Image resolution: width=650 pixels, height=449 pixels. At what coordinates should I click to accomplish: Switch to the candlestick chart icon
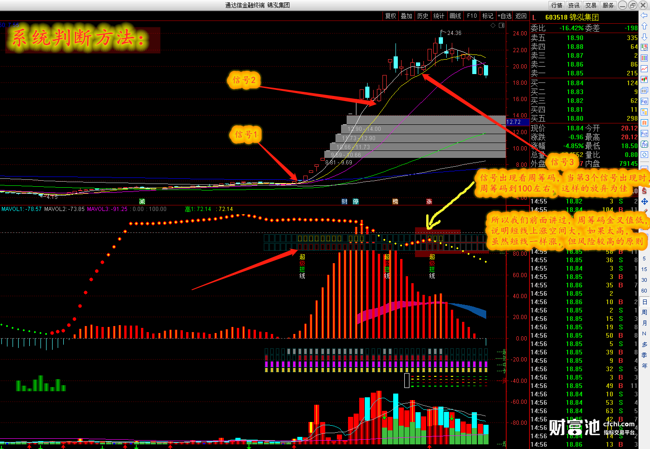[x=644, y=79]
